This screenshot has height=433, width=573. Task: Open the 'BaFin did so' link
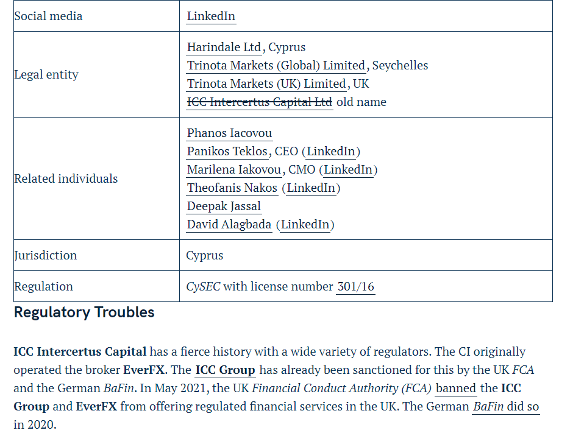pyautogui.click(x=505, y=407)
